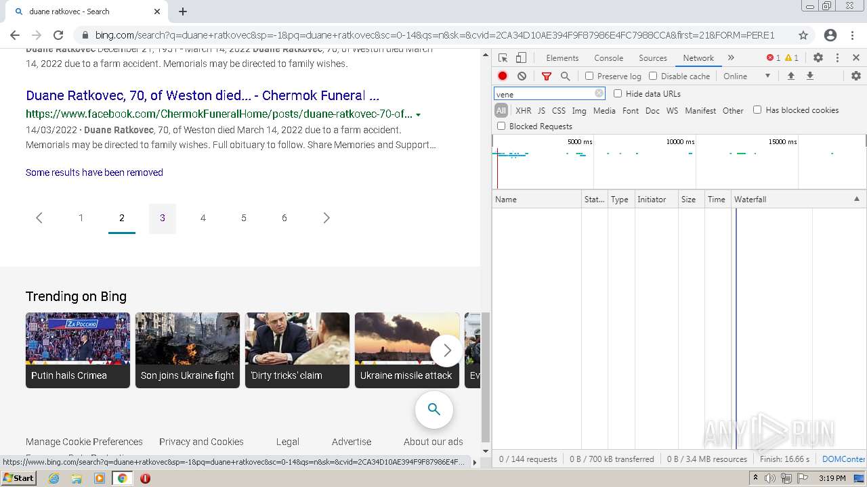The width and height of the screenshot is (867, 487).
Task: Open Manage Cookie Preferences
Action: (84, 442)
